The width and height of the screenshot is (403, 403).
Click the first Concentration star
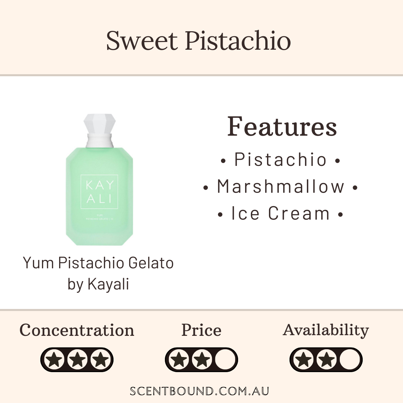pyautogui.click(x=55, y=360)
